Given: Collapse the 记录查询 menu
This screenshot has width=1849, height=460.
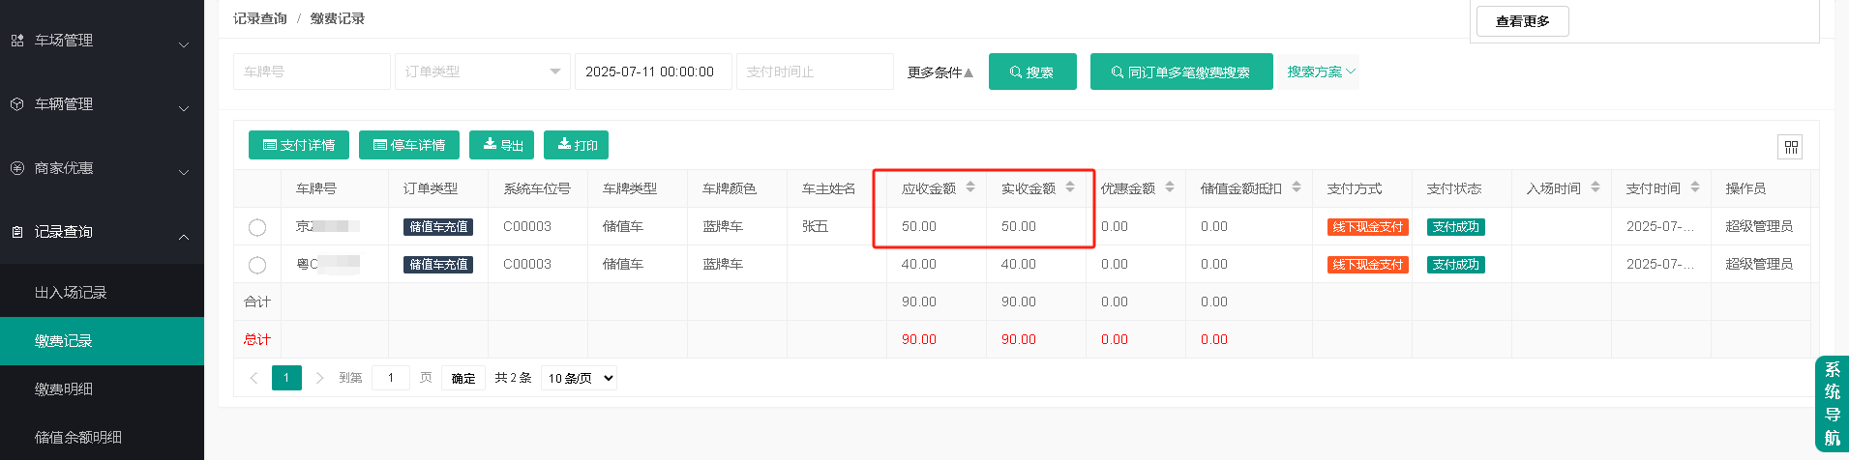Looking at the screenshot, I should tap(184, 236).
